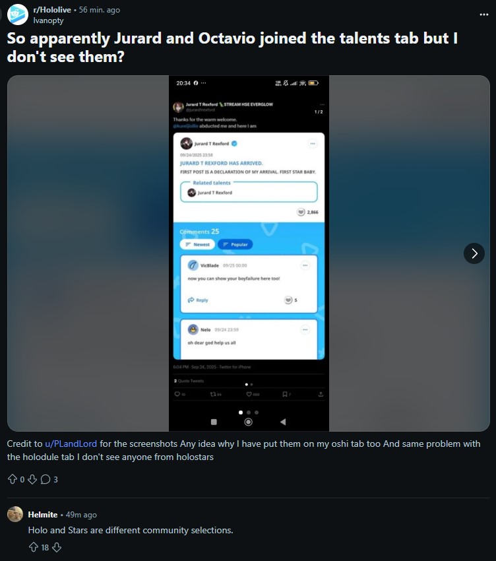Upvote Helmite's comment
The image size is (496, 561).
pyautogui.click(x=33, y=546)
